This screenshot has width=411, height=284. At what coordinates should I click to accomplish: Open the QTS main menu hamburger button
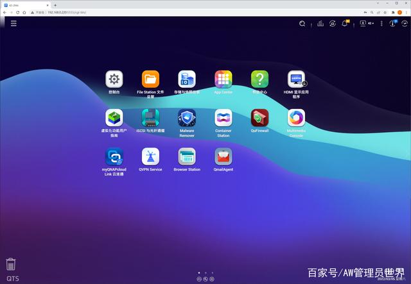point(13,24)
